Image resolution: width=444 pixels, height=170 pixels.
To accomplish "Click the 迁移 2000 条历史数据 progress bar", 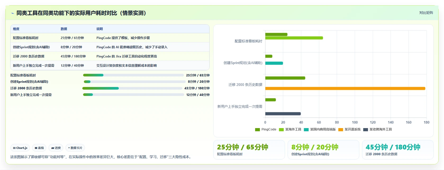I will point(132,88).
